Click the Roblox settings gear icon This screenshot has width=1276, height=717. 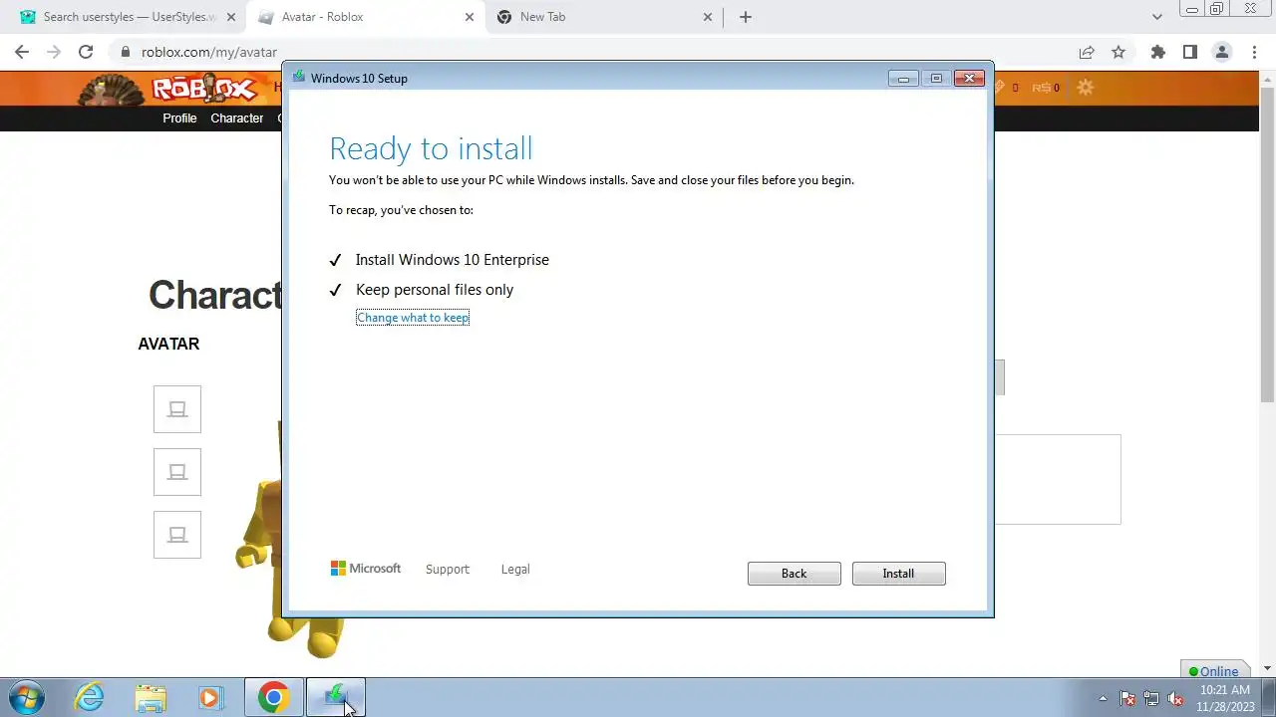click(x=1085, y=88)
